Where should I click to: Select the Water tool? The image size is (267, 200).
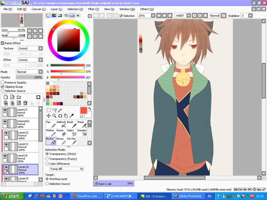point(82,124)
